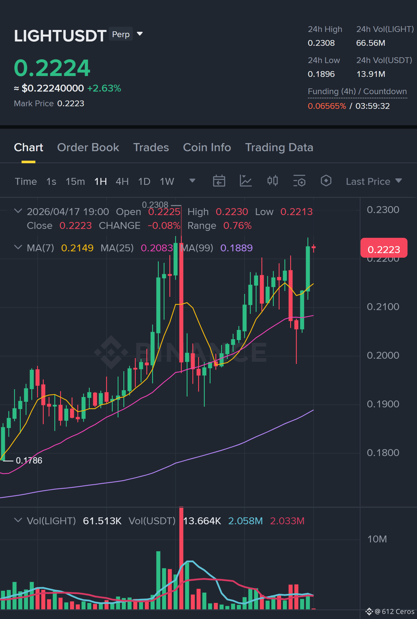The image size is (417, 619).
Task: Select the 1D interval
Action: click(x=144, y=181)
